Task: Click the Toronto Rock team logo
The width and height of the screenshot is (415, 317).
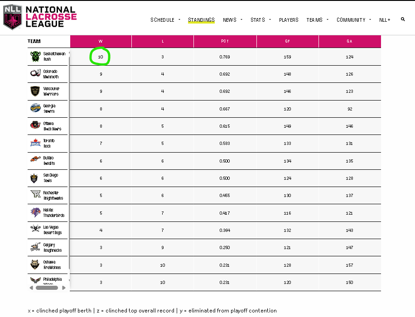Action: (x=35, y=143)
